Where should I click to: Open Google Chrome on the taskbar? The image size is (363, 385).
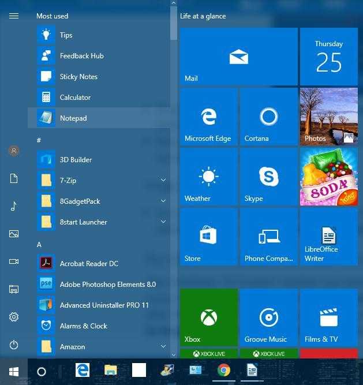pos(224,371)
